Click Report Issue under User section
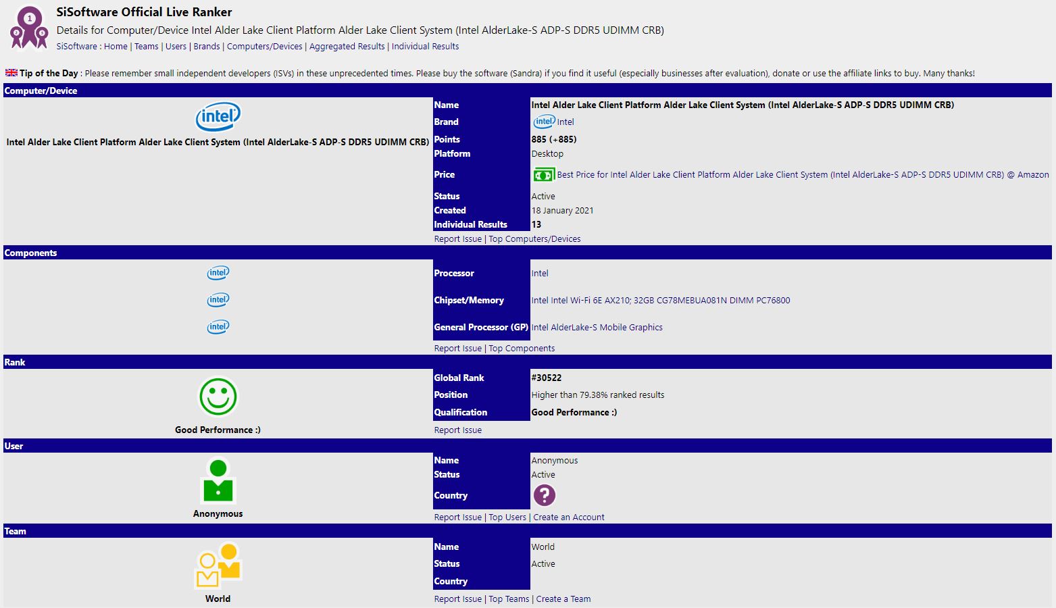This screenshot has height=608, width=1056. (x=458, y=517)
